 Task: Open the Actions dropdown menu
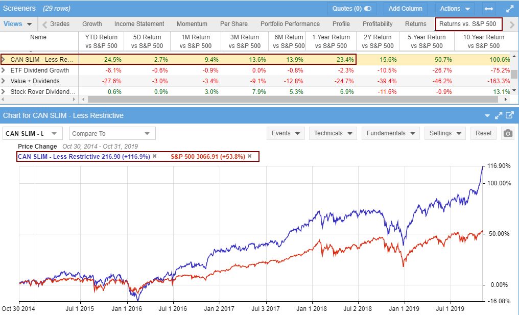(454, 8)
